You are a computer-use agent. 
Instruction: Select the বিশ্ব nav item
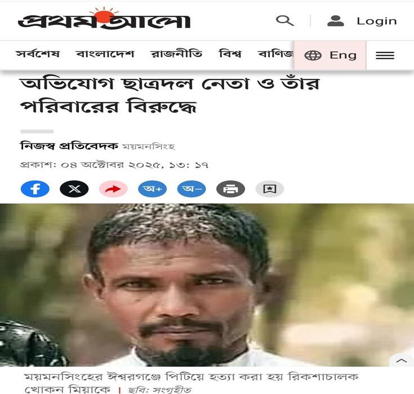(230, 54)
